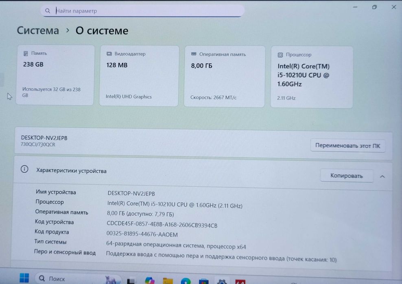
Task: Open the 'Память' 238 GB storage card
Action: point(55,75)
